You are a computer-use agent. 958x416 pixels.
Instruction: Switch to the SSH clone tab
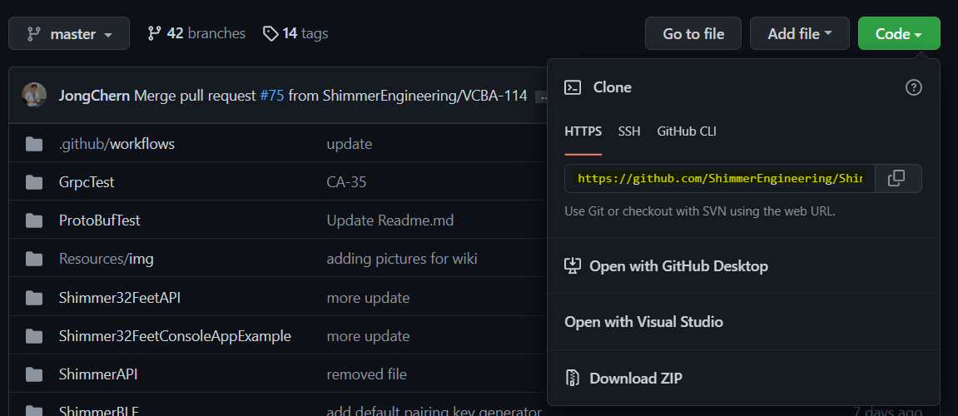click(629, 131)
